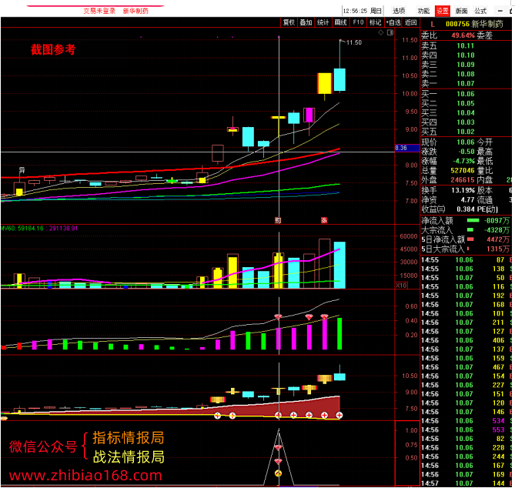
Task: Open the 统计 statistics tool
Action: [x=323, y=22]
